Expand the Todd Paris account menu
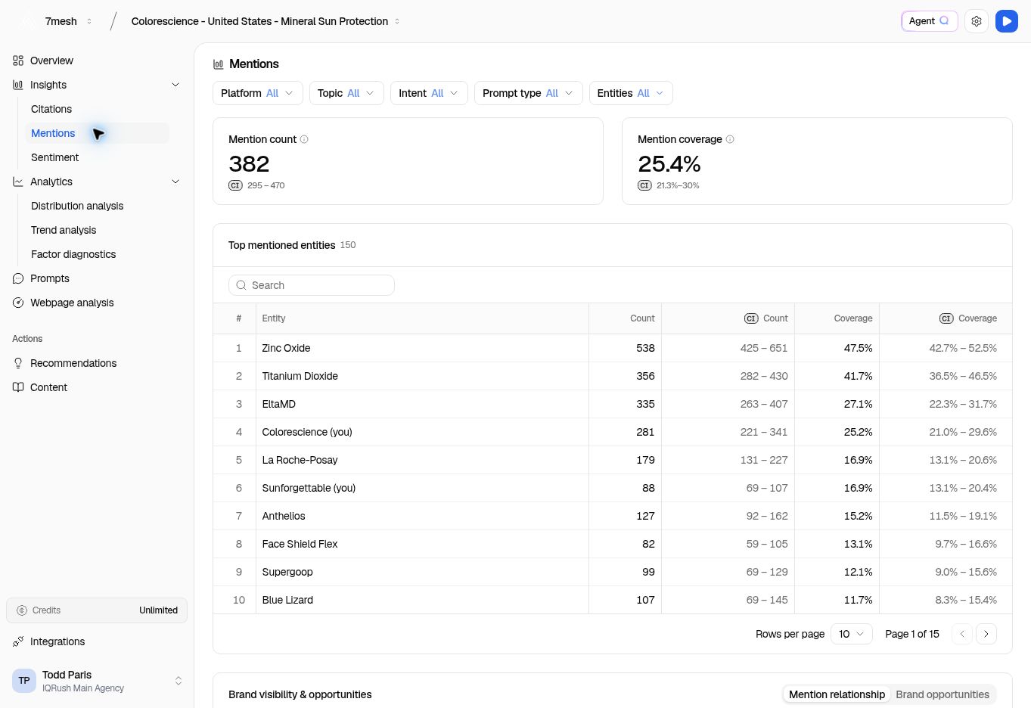Image resolution: width=1031 pixels, height=708 pixels. pyautogui.click(x=179, y=681)
